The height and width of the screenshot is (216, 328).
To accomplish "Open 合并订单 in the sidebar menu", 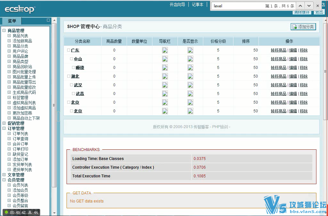I will [x=20, y=144].
